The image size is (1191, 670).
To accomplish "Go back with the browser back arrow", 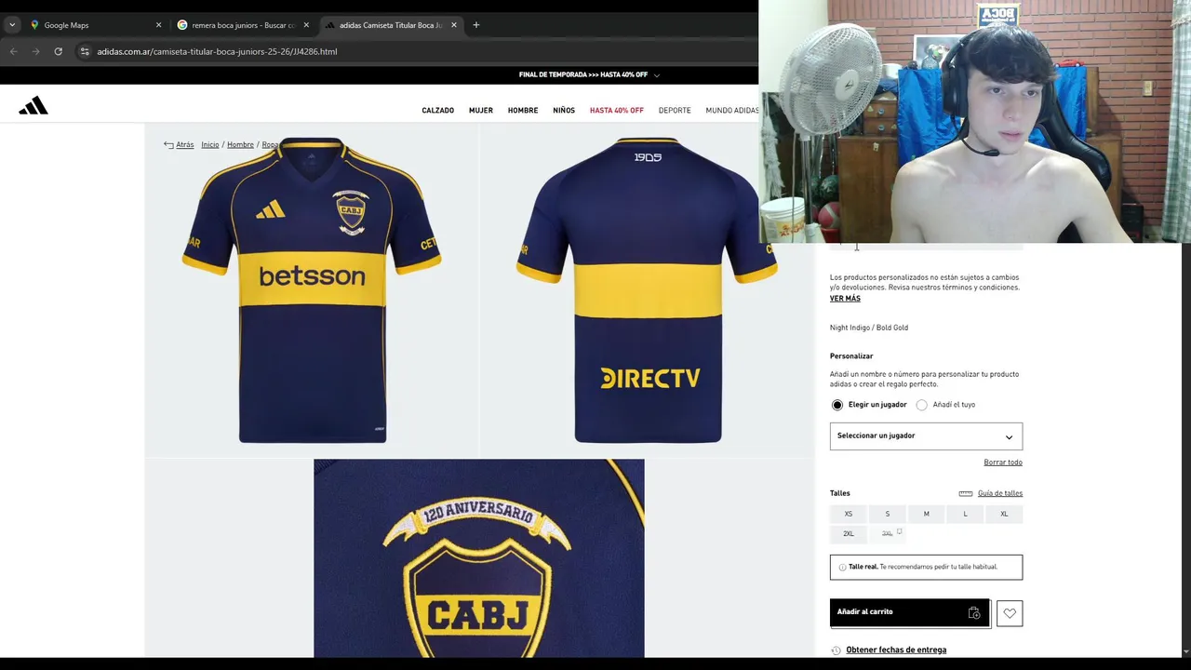I will point(13,51).
